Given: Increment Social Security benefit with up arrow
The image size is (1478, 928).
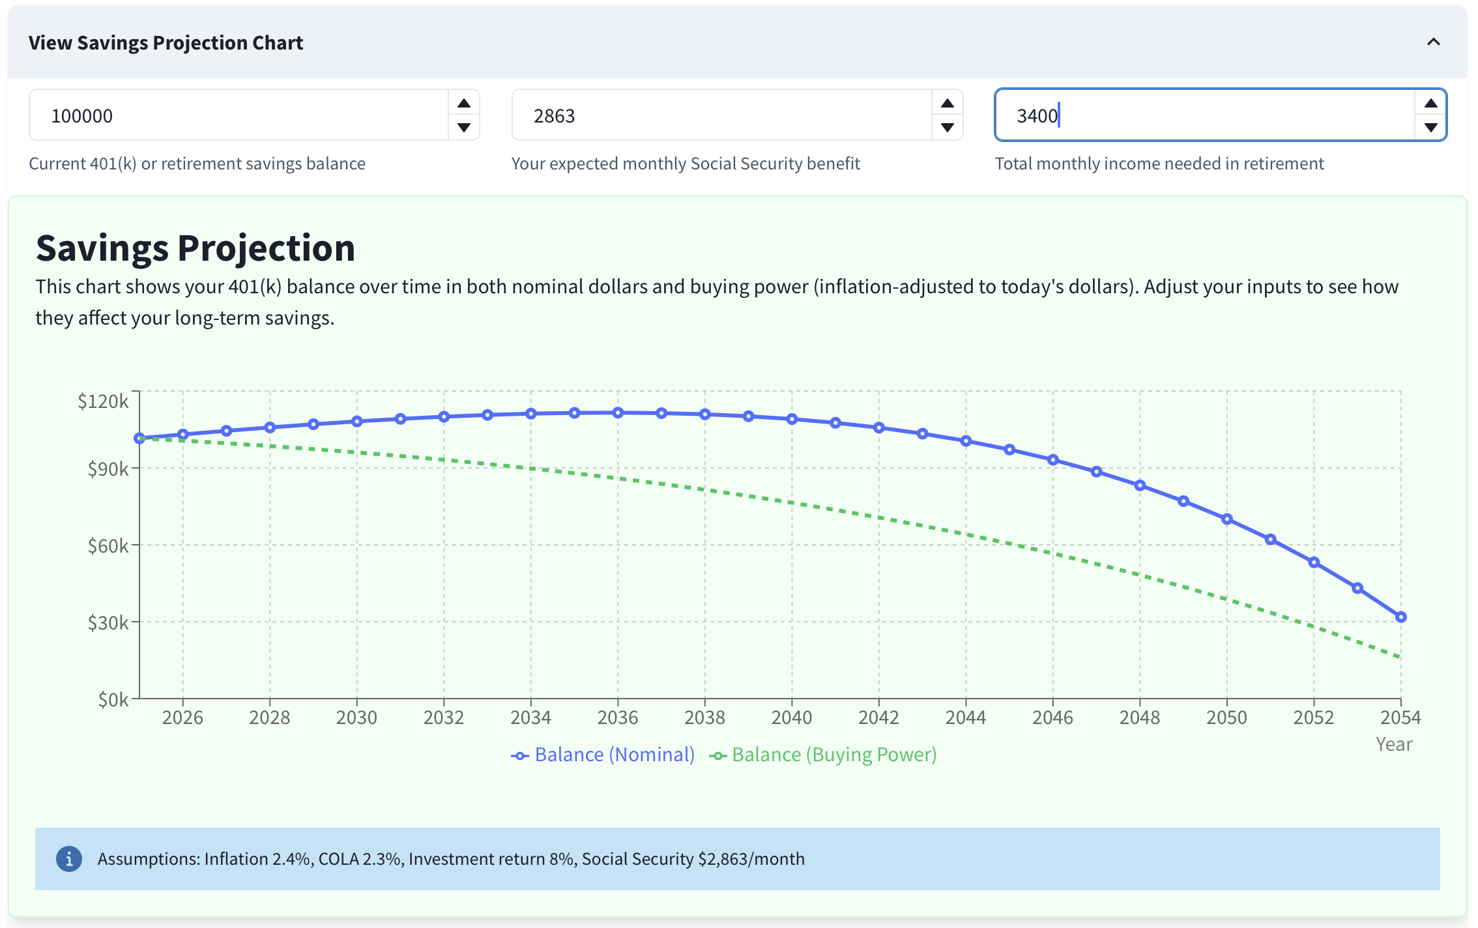Looking at the screenshot, I should coord(947,104).
